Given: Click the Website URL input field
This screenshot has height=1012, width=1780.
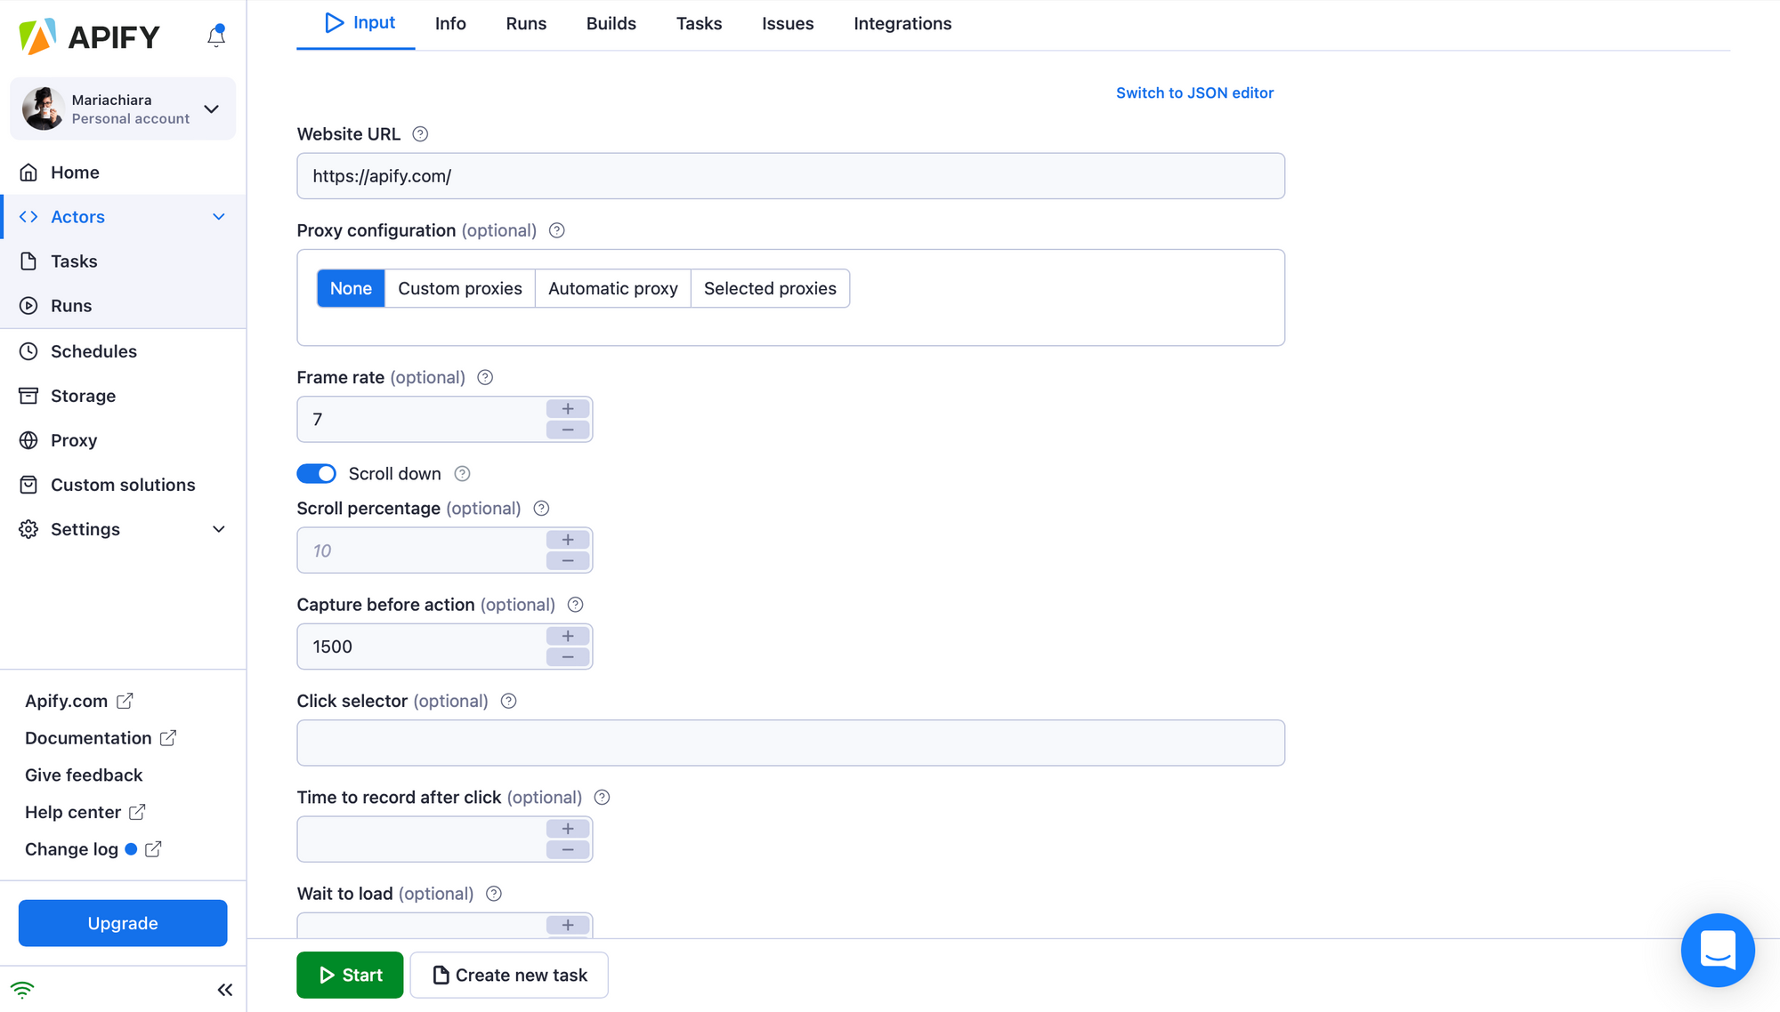Looking at the screenshot, I should pyautogui.click(x=791, y=176).
